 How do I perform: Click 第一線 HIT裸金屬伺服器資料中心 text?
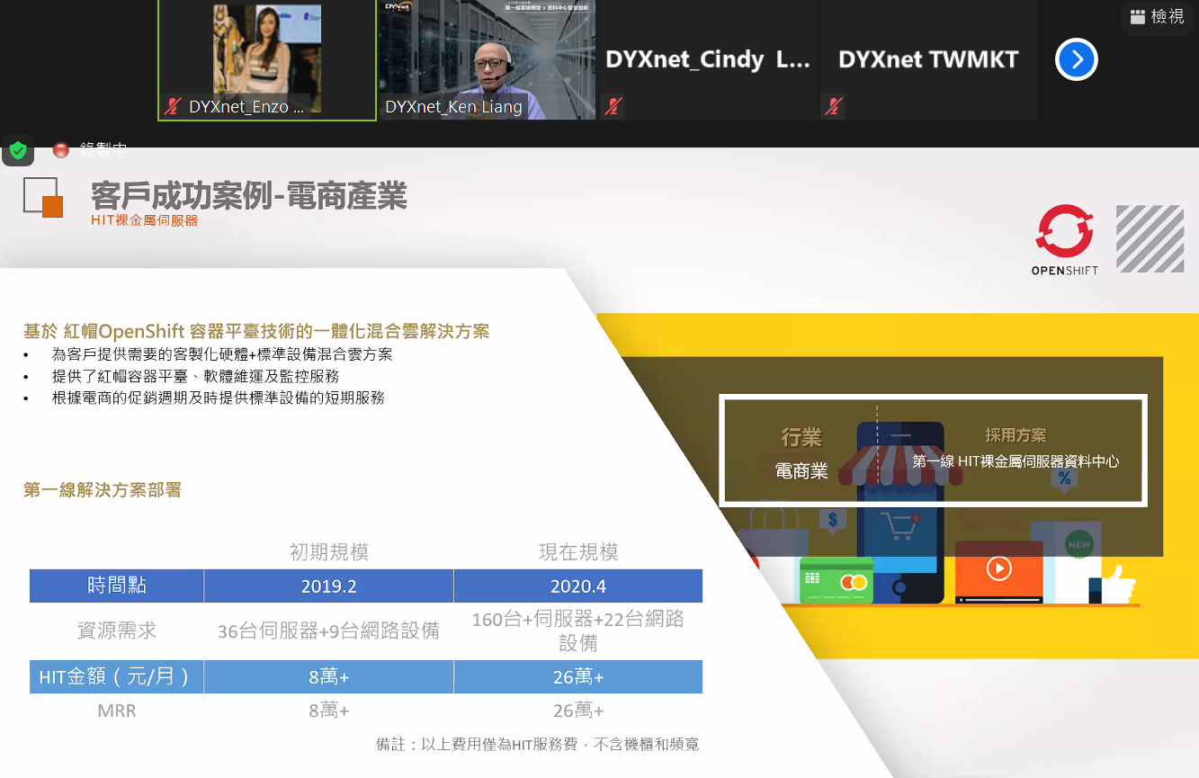pos(1016,461)
